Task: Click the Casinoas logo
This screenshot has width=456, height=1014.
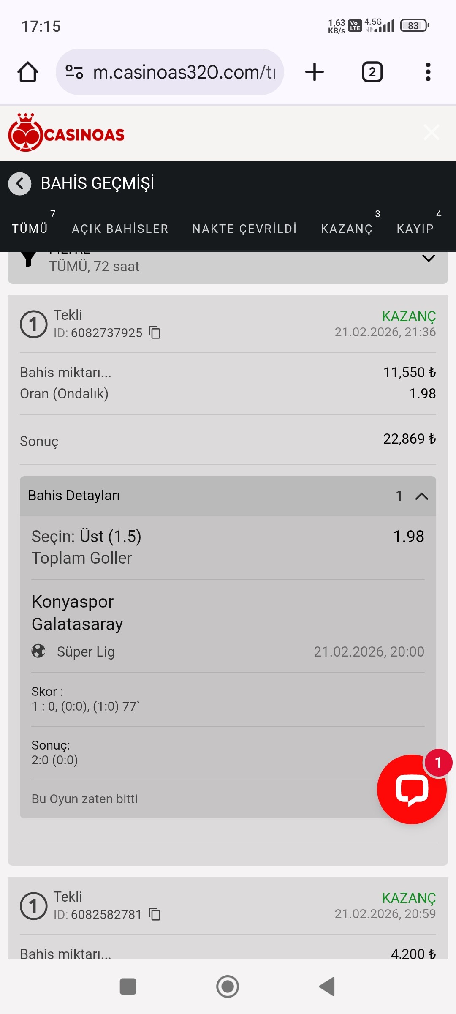Action: [66, 133]
